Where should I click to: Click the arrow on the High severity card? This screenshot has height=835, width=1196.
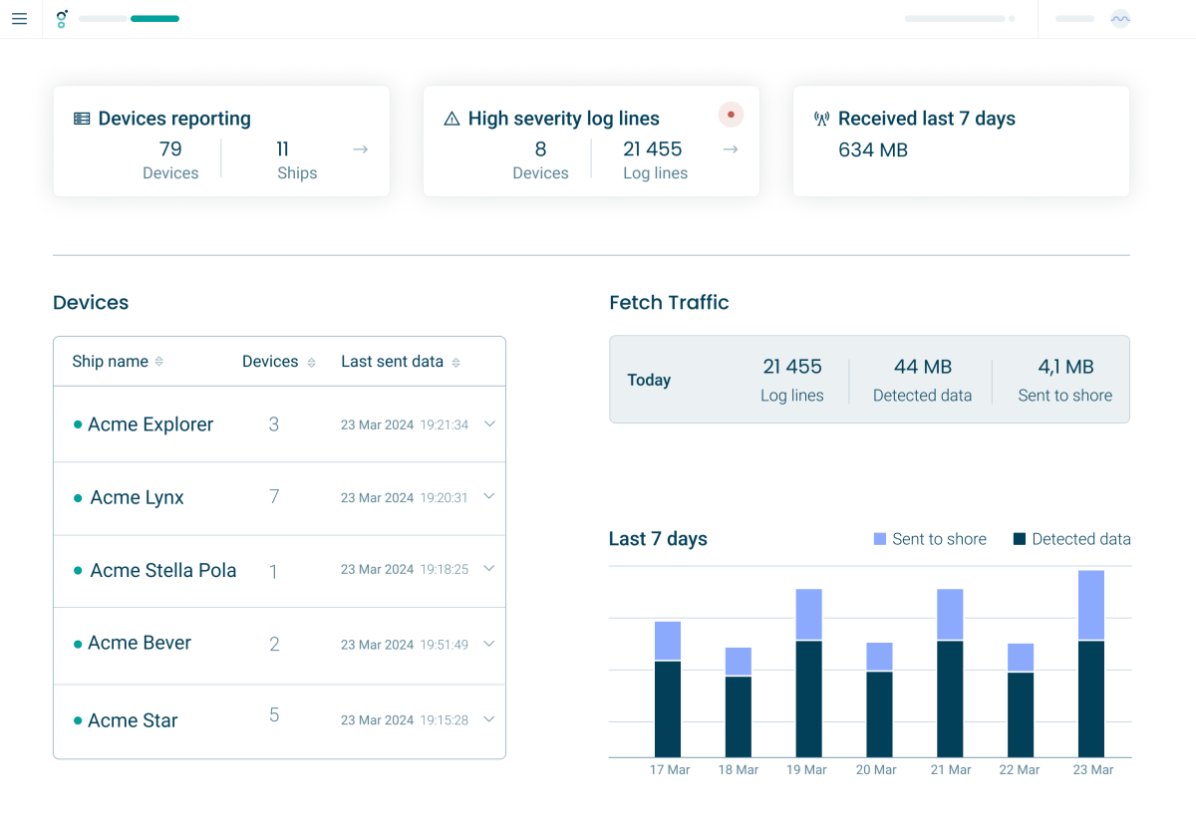pos(730,148)
